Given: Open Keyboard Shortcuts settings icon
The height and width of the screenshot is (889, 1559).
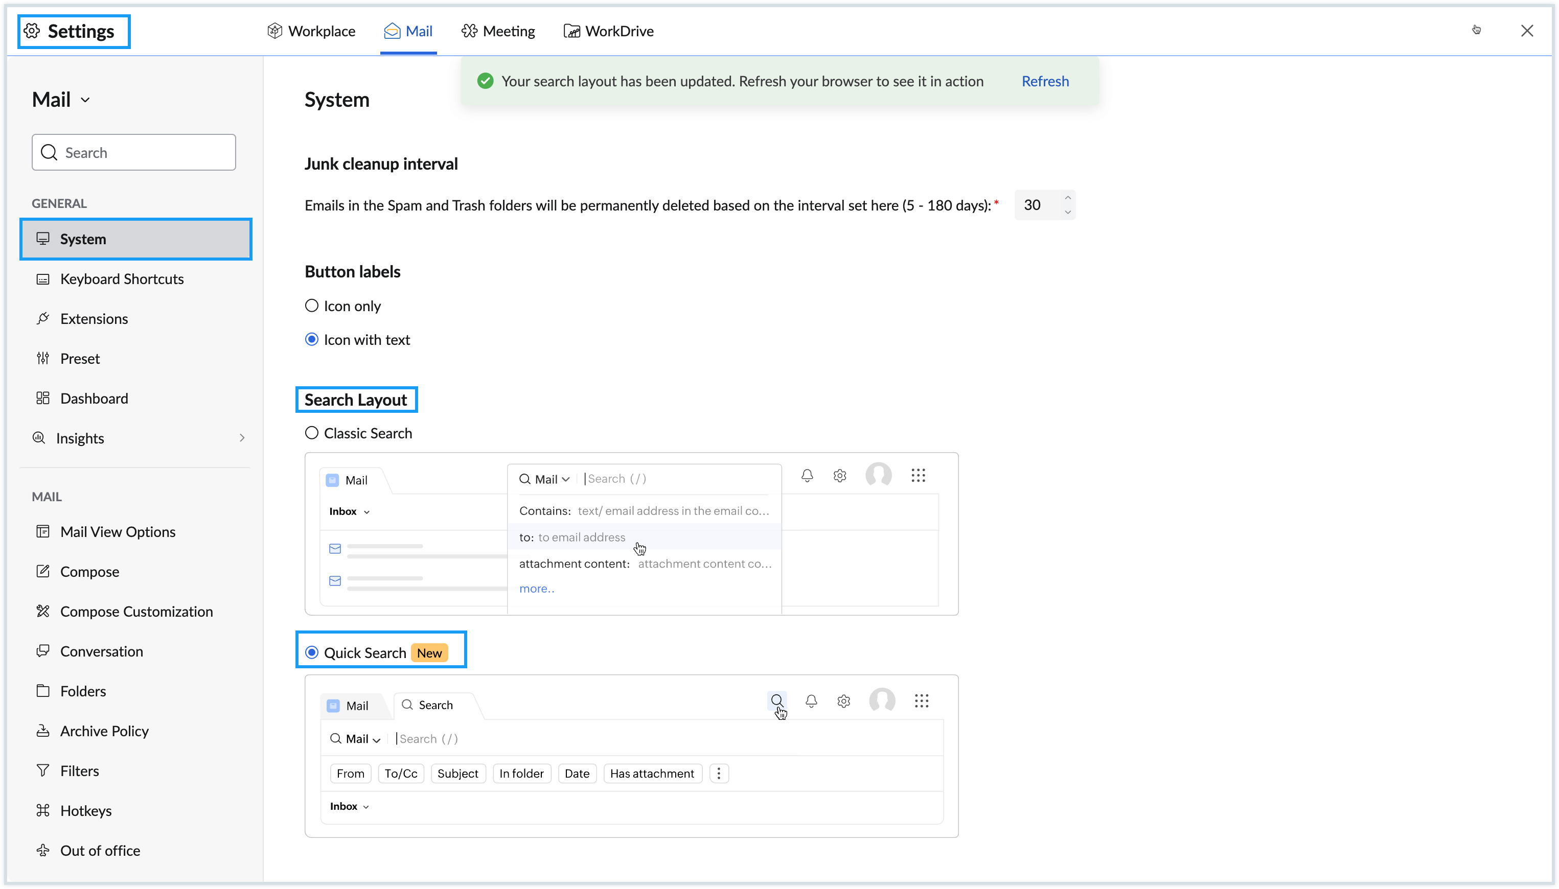Looking at the screenshot, I should tap(43, 279).
